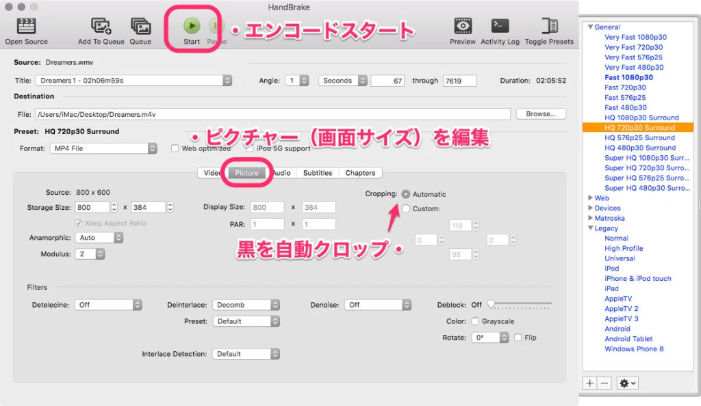The height and width of the screenshot is (406, 701).
Task: Expand the Matroska presets group
Action: pyautogui.click(x=591, y=218)
